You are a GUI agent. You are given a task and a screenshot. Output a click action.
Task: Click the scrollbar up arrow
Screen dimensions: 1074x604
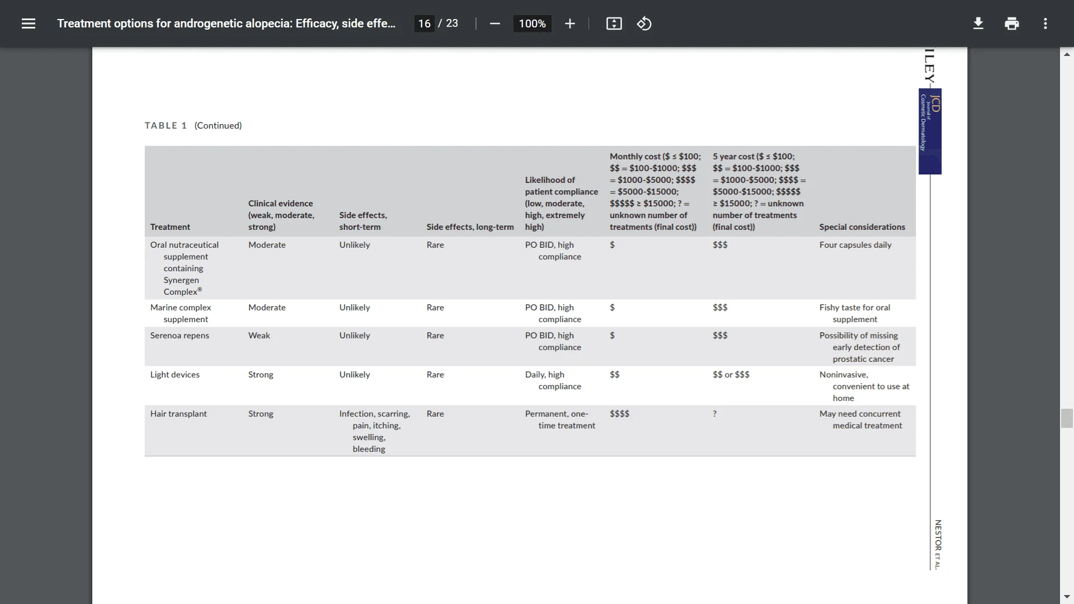click(x=1067, y=54)
